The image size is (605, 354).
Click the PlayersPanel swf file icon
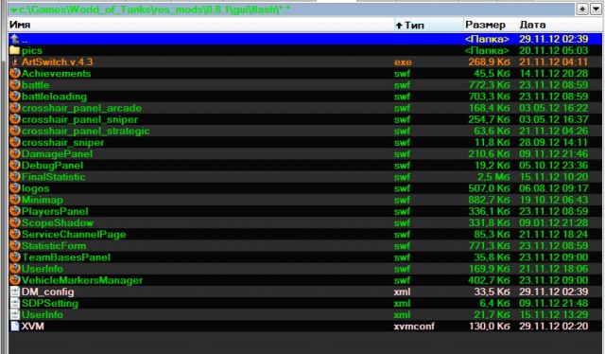point(15,211)
